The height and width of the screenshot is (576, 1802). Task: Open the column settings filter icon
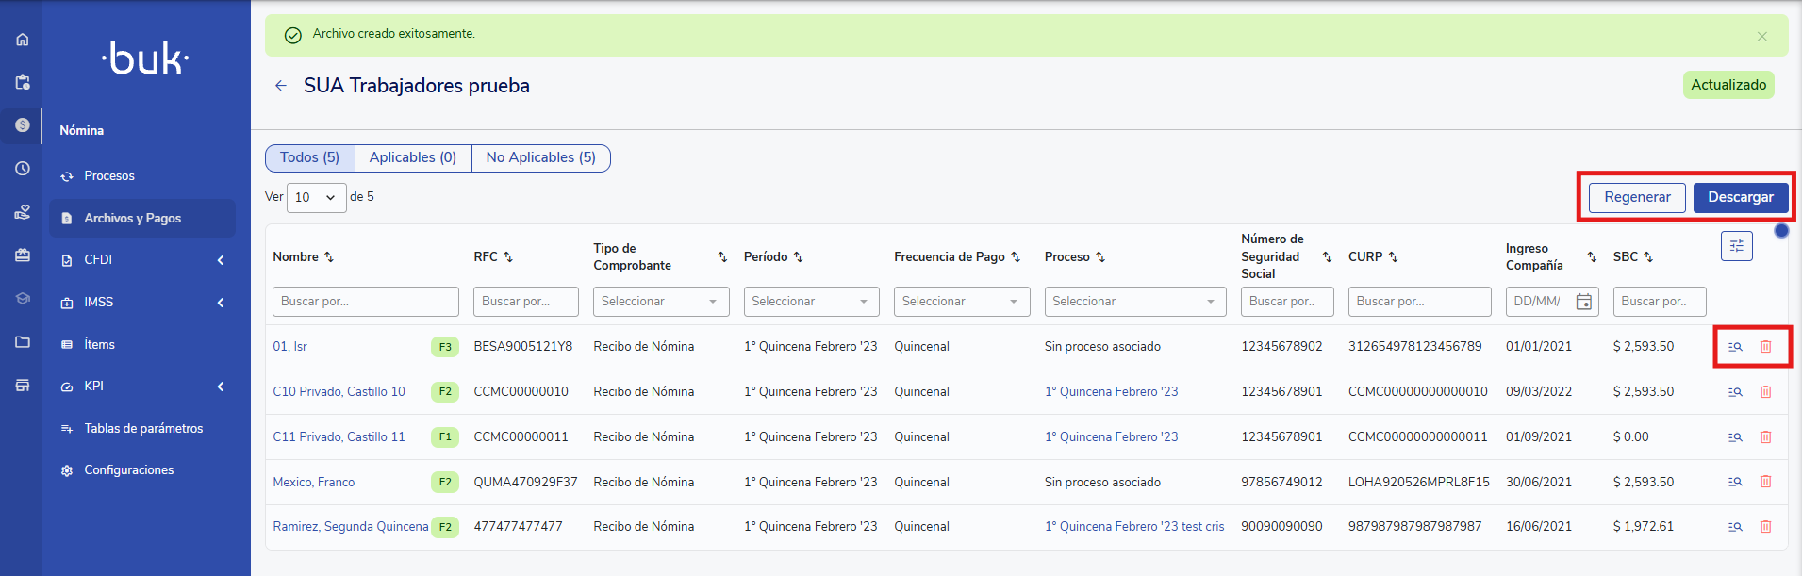coord(1736,246)
